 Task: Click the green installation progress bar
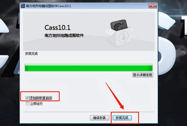tap(89, 68)
